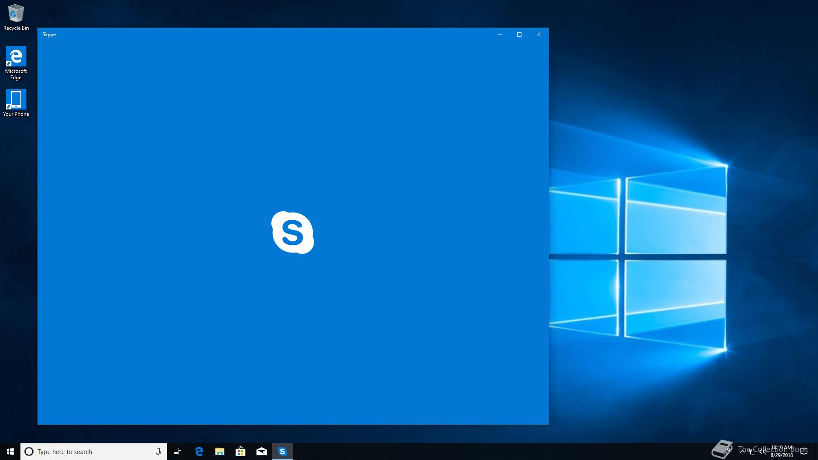This screenshot has width=818, height=460.
Task: Minimize the Skype window
Action: (500, 34)
